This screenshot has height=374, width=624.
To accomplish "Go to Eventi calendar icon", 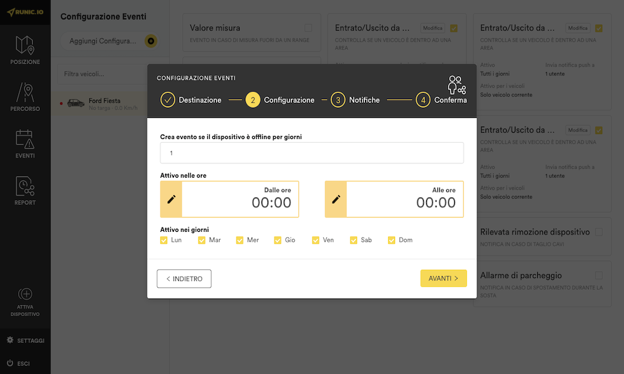I will [x=25, y=140].
